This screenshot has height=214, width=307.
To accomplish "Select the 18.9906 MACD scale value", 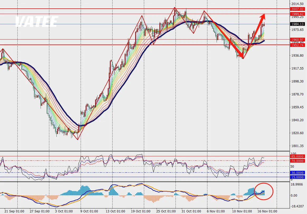I will point(296,184).
